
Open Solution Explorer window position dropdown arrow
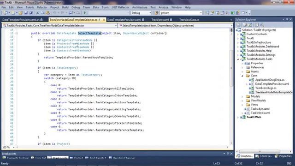(283, 19)
